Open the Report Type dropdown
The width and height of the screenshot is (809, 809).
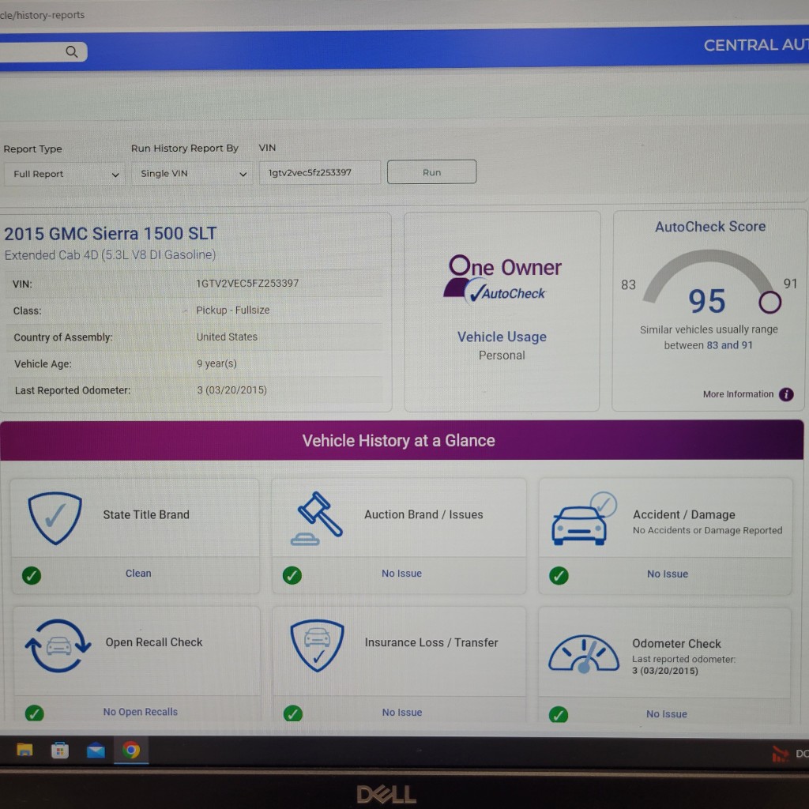(65, 175)
